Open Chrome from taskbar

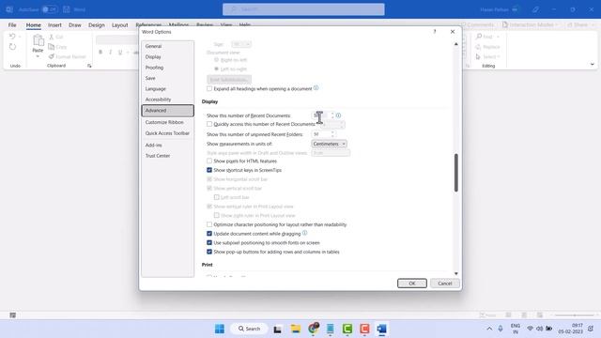314,329
